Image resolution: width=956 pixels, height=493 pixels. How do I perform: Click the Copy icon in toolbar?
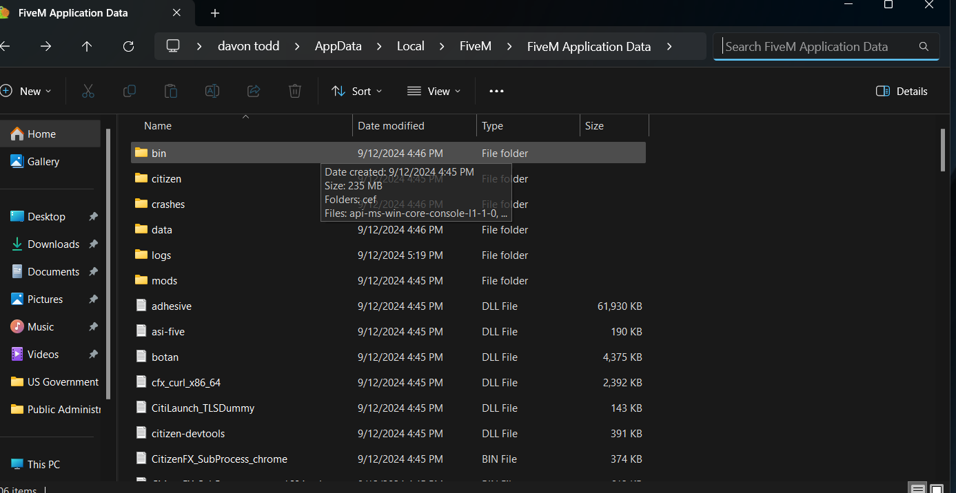[x=129, y=91]
